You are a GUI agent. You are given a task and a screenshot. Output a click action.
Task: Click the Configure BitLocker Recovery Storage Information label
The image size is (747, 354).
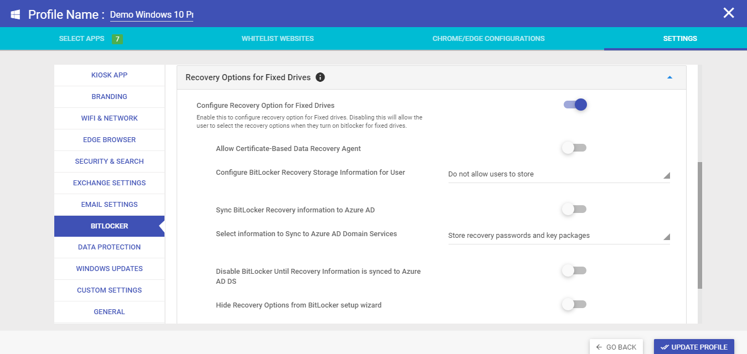[311, 173]
